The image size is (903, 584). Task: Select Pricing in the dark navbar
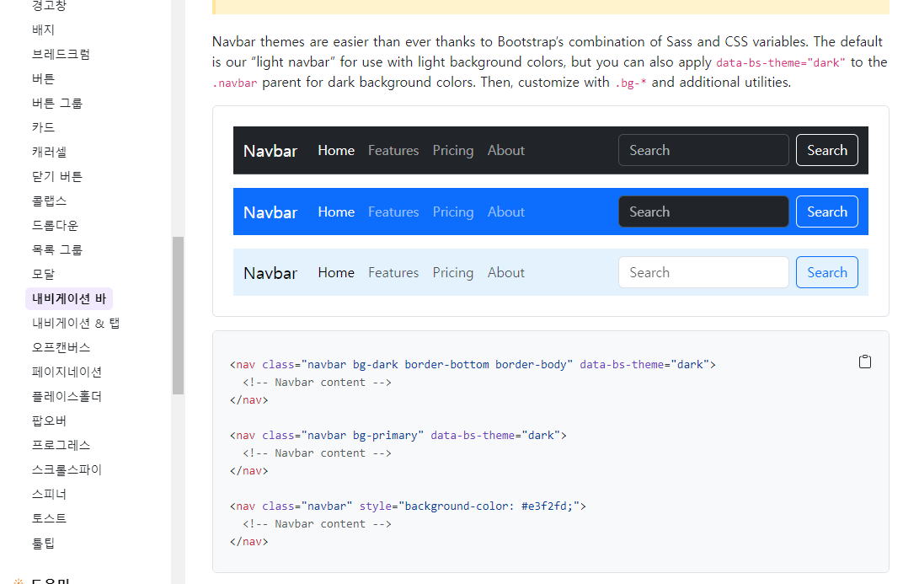click(453, 150)
